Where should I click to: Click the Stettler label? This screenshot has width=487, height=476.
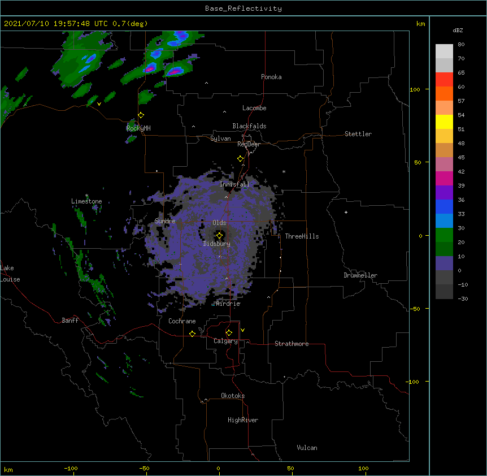tap(358, 134)
